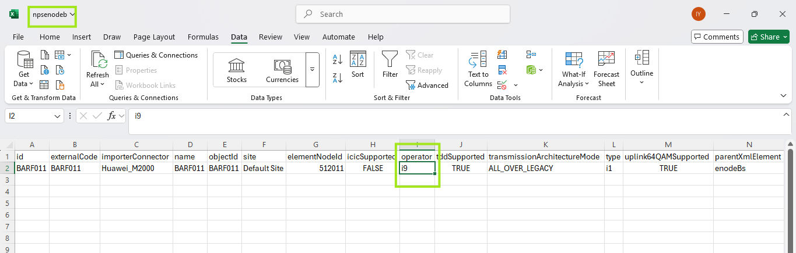Click the Flash Fill icon

(502, 55)
